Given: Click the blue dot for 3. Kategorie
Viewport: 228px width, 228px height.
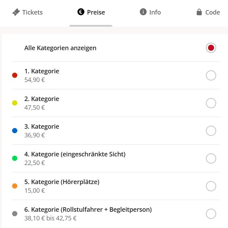Looking at the screenshot, I should (x=15, y=131).
